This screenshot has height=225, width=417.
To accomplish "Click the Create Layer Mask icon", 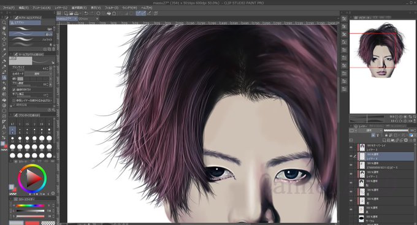I will coord(406,140).
